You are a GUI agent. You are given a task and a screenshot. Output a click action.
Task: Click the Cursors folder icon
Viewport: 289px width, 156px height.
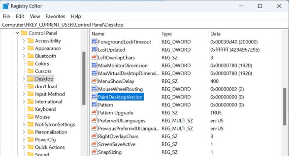[x=30, y=71]
